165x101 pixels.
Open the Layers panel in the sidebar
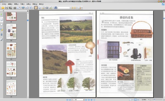point(2,25)
